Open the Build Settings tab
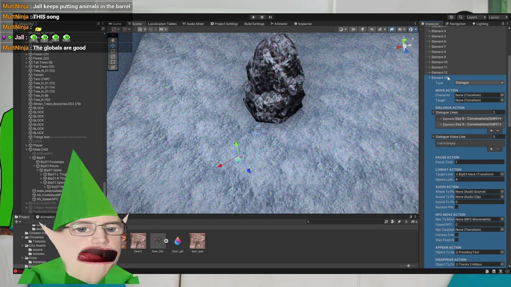Image resolution: width=511 pixels, height=287 pixels. (254, 24)
